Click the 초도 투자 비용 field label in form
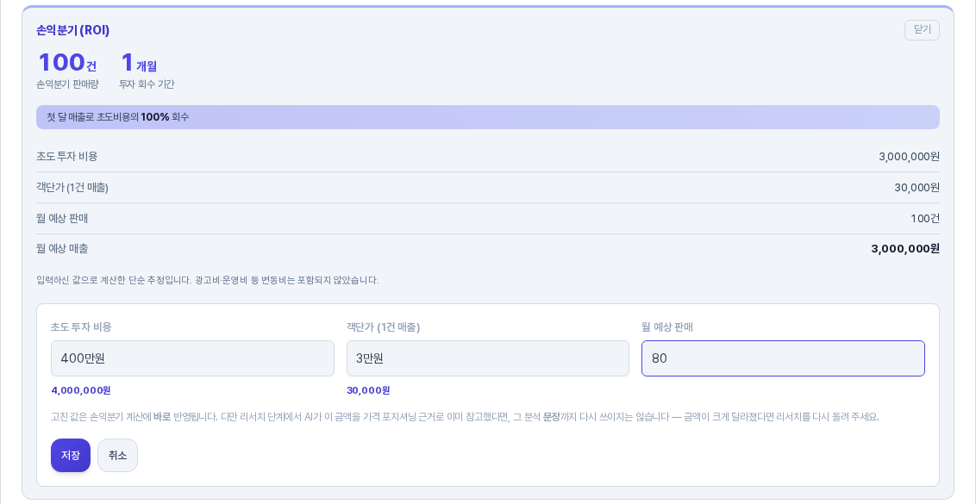Viewport: 976px width, 504px height. click(82, 327)
